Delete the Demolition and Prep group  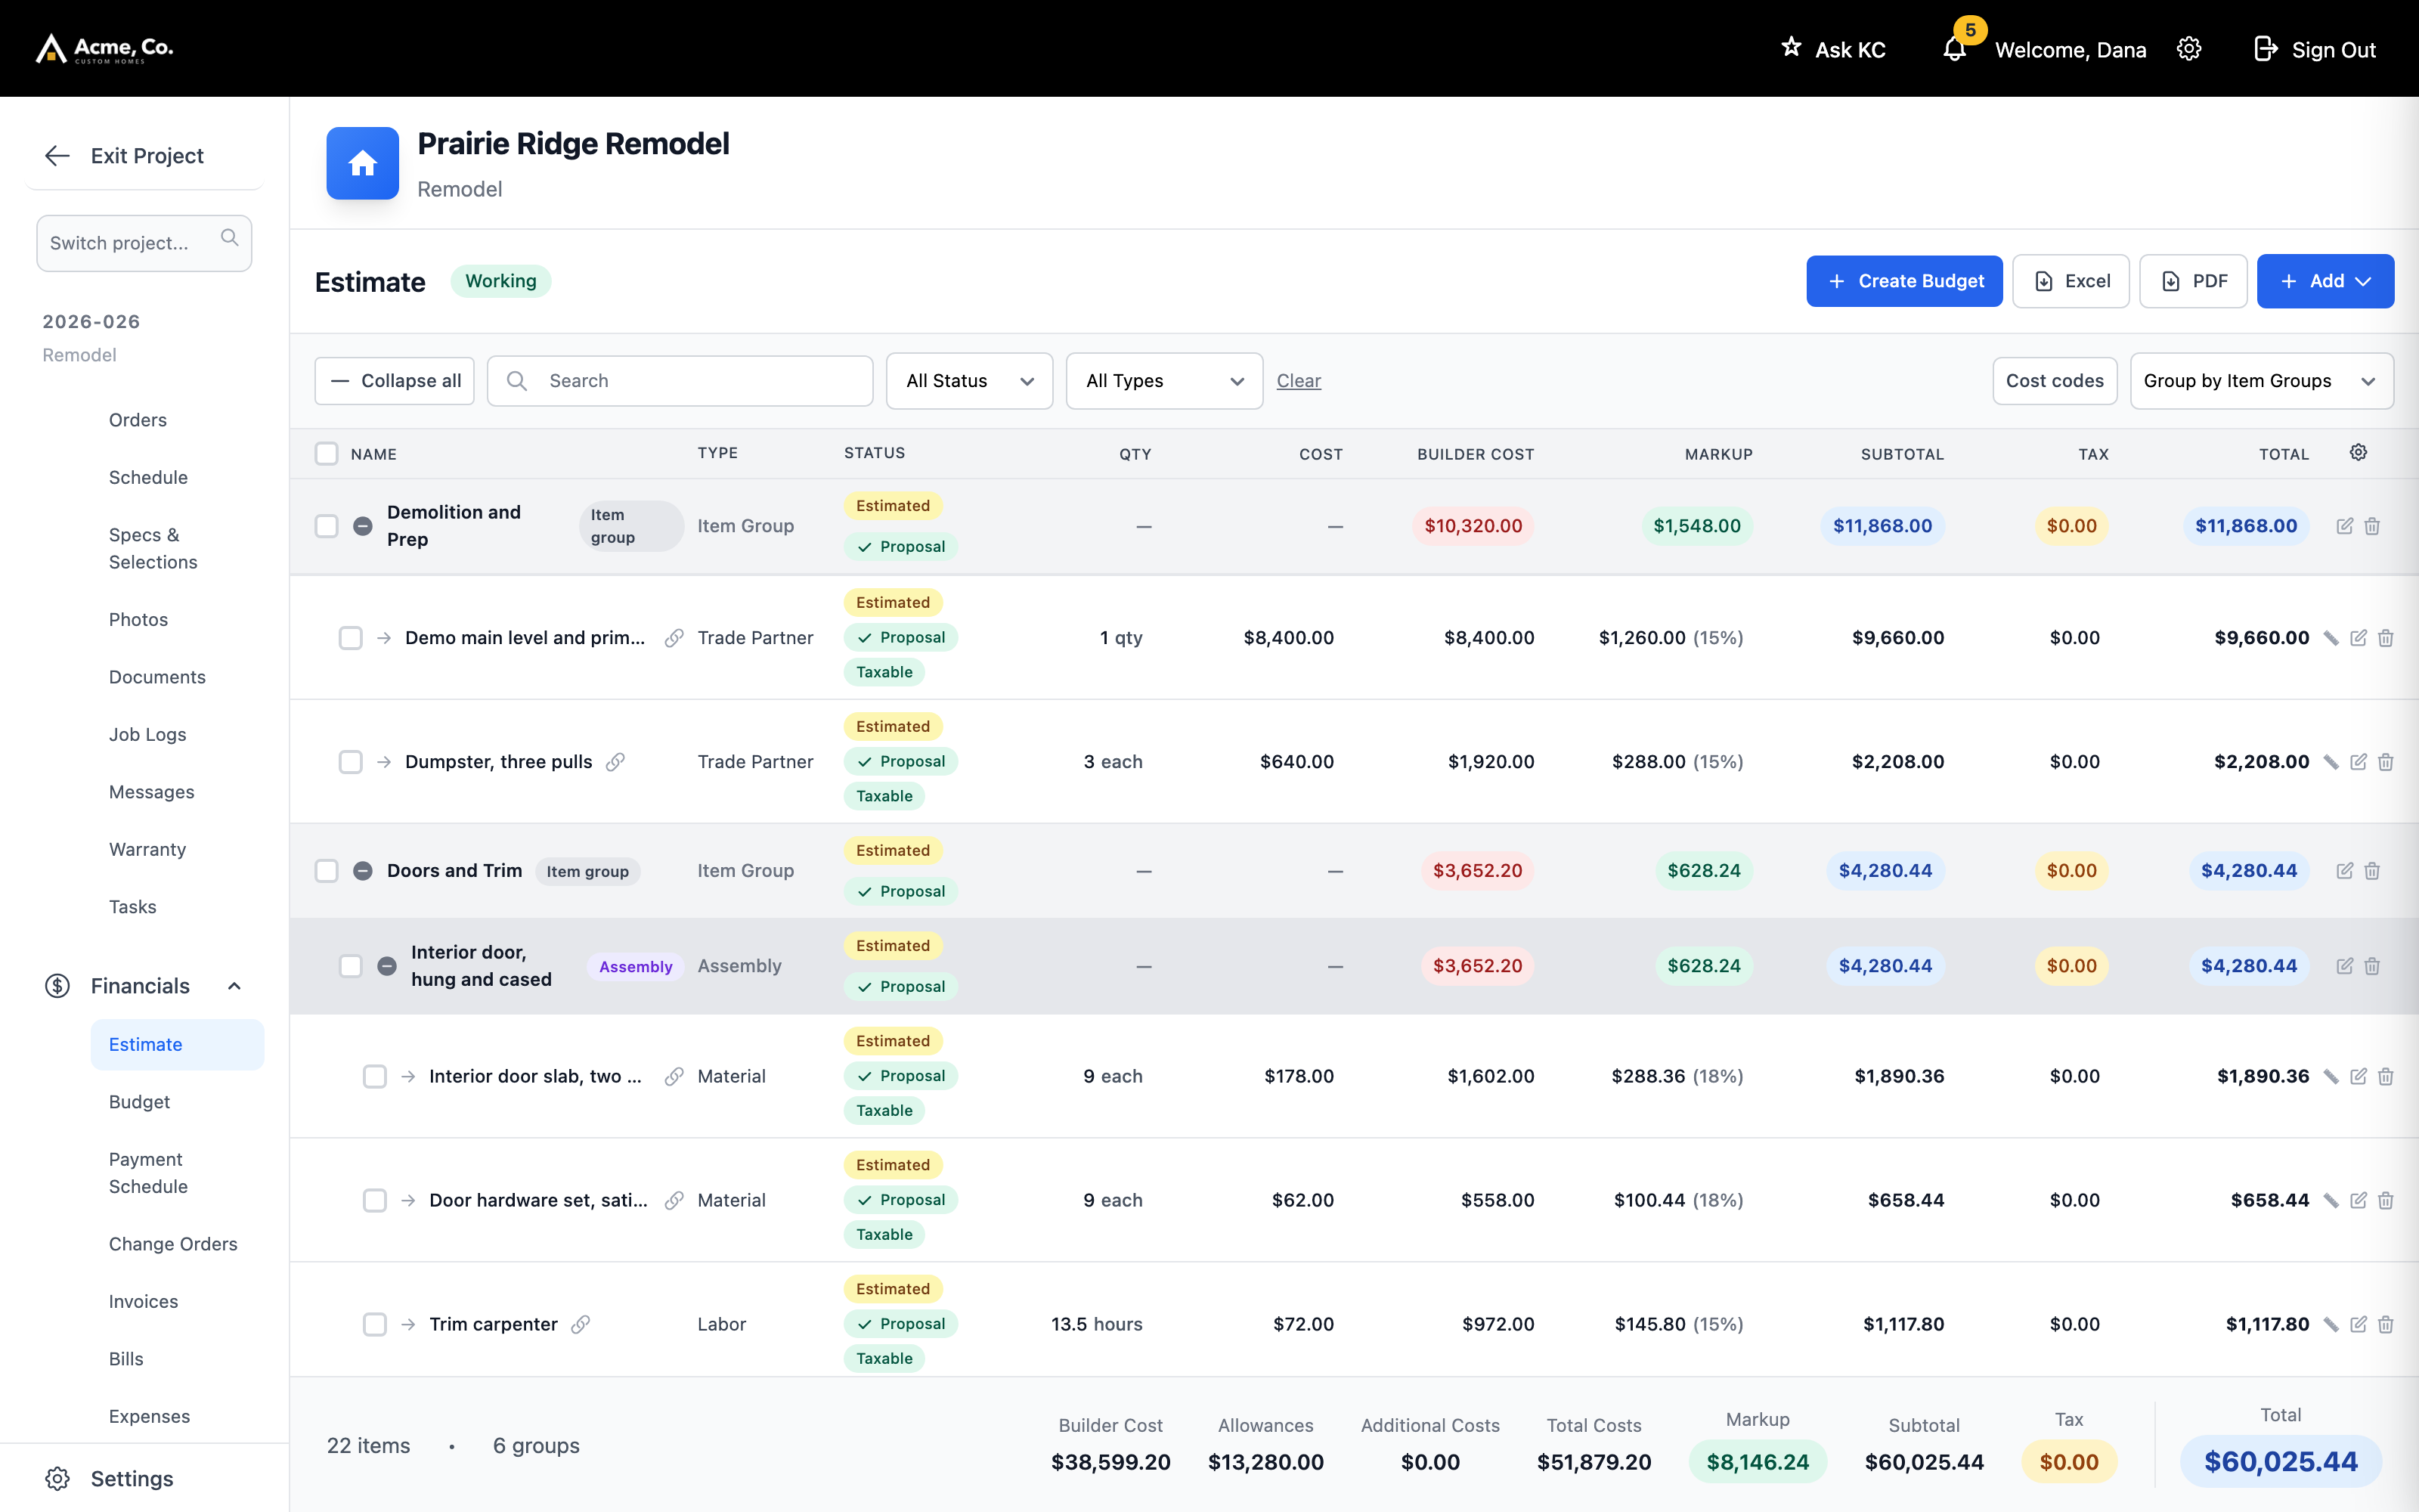(x=2372, y=526)
